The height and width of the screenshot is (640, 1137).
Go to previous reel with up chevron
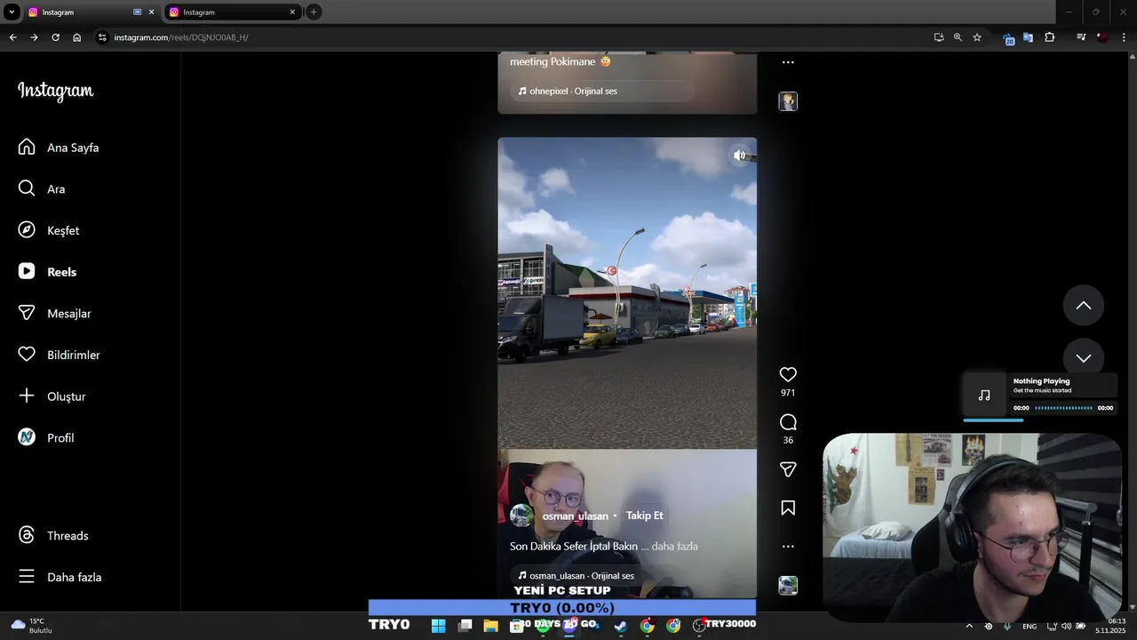(x=1084, y=306)
